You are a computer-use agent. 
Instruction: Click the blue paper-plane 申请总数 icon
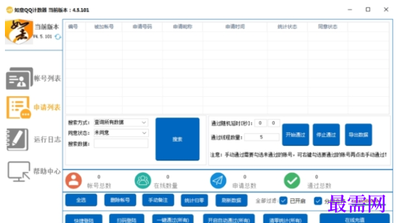pyautogui.click(x=218, y=181)
